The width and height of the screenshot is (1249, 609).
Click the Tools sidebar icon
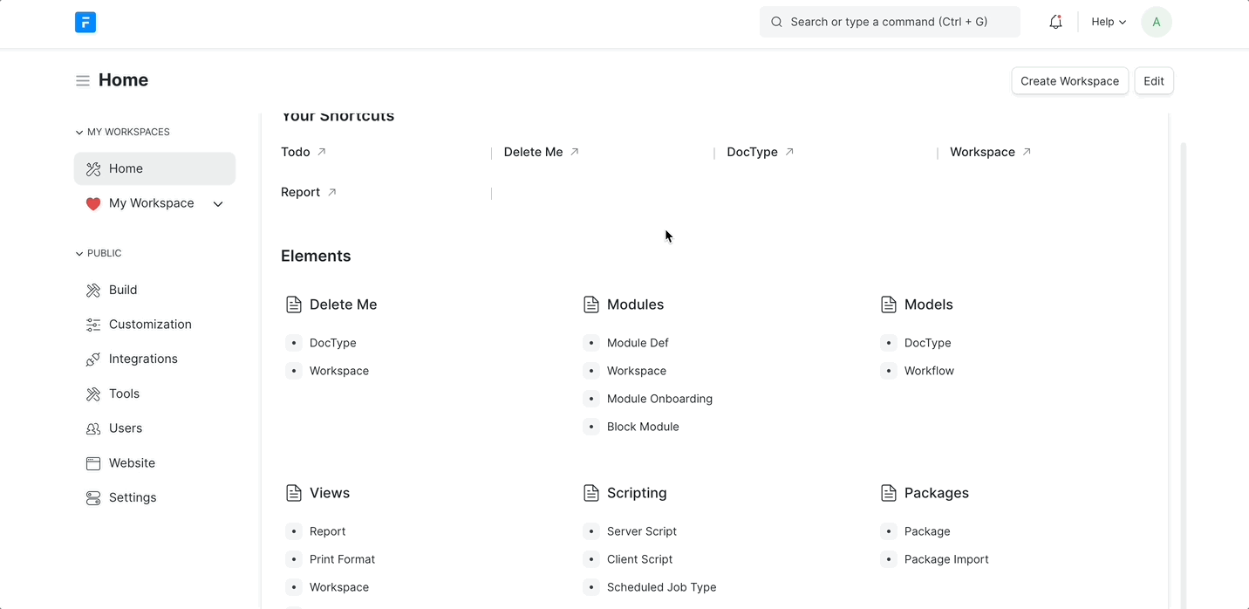93,394
